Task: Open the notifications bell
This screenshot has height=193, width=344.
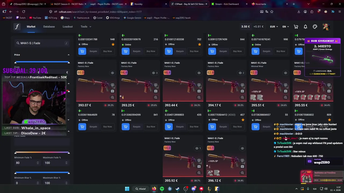Action: (305, 27)
